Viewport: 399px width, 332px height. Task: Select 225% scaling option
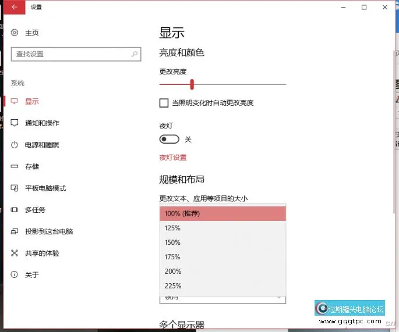point(223,285)
